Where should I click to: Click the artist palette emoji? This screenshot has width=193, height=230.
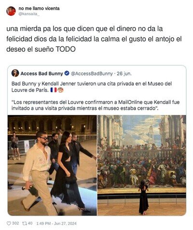(60, 90)
